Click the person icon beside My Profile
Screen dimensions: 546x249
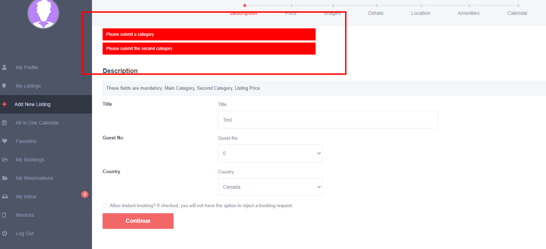pos(4,67)
